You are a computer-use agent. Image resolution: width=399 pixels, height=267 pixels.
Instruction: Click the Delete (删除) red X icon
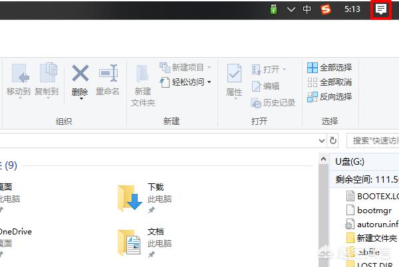80,74
